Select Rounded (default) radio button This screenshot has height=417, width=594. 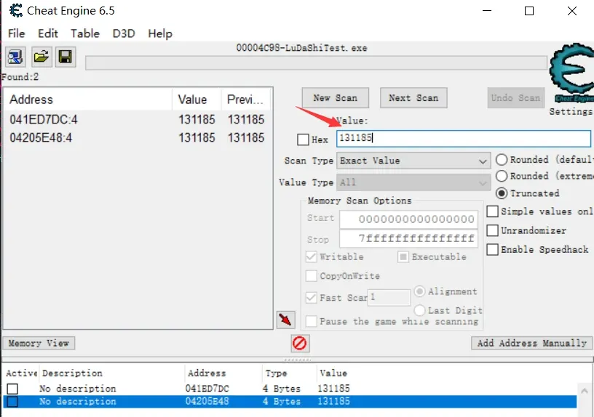tap(501, 160)
